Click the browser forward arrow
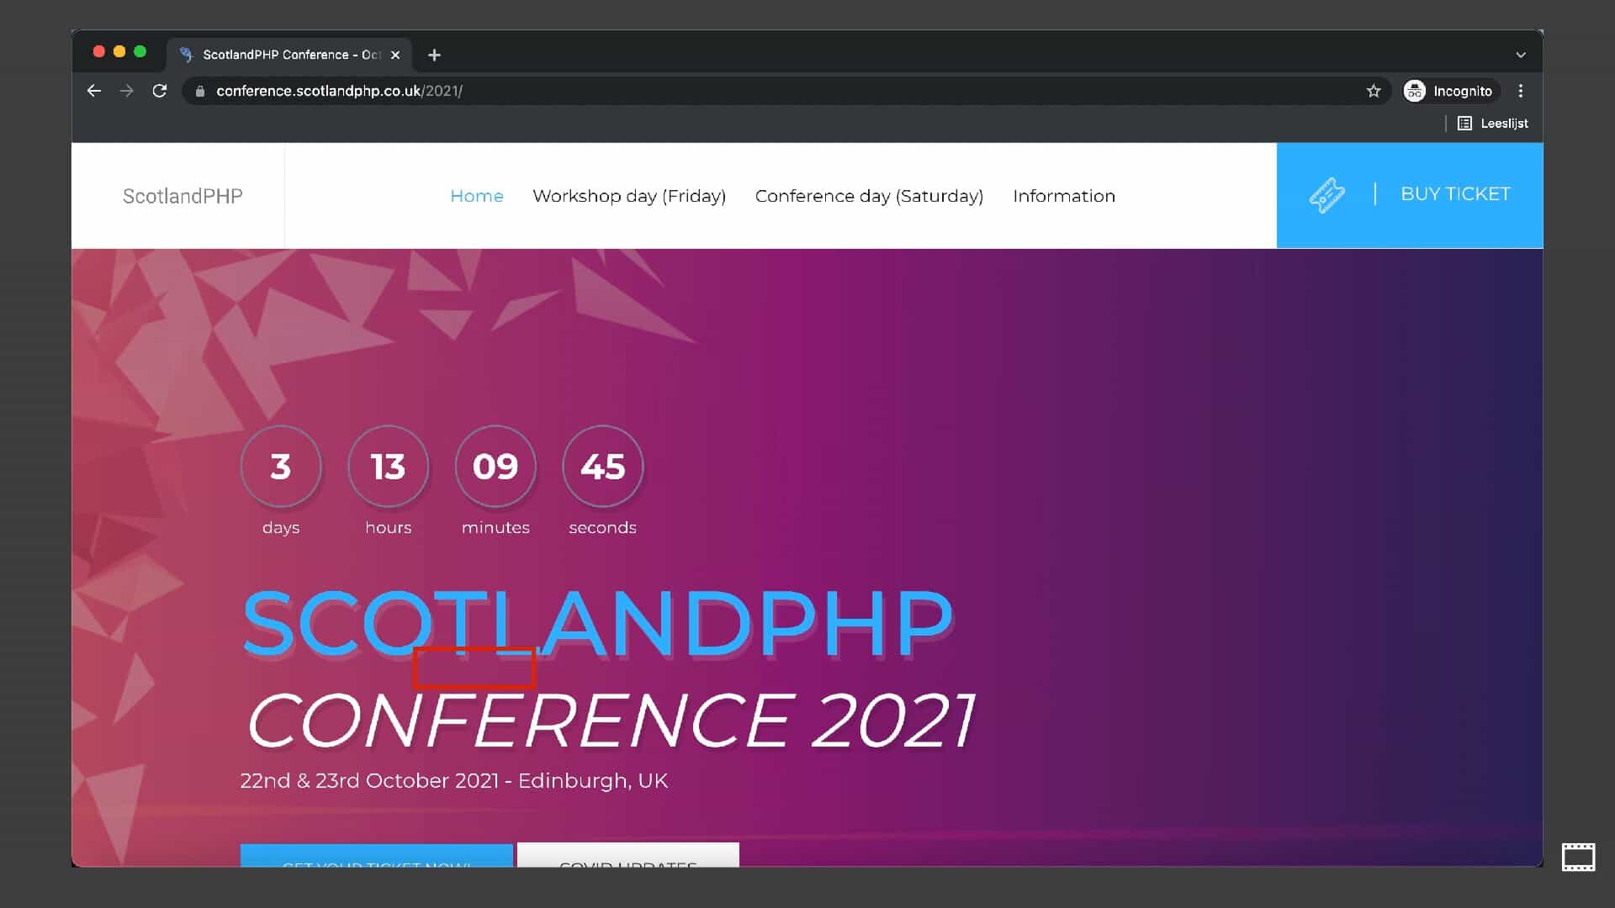Screen dimensions: 1615x908 coord(127,91)
